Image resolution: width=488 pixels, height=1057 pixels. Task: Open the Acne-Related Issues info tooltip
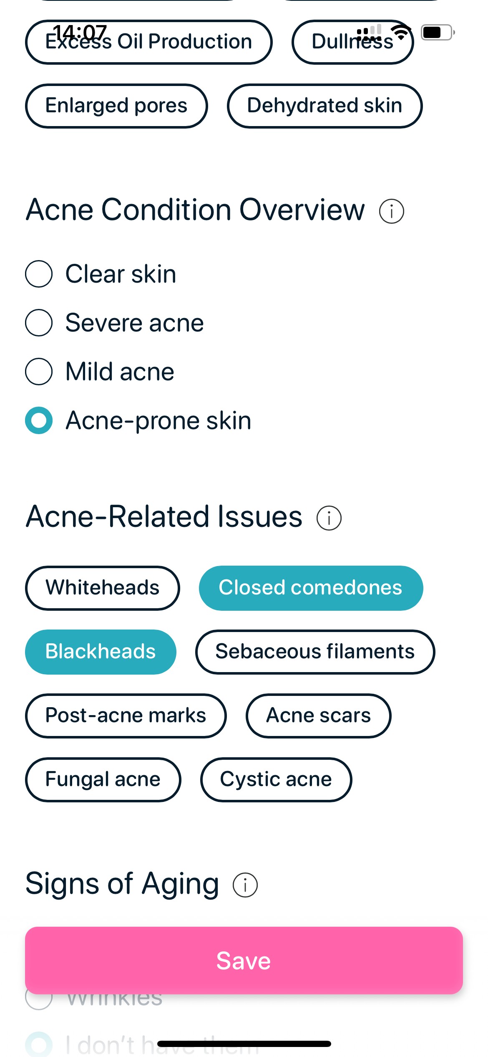pos(328,518)
